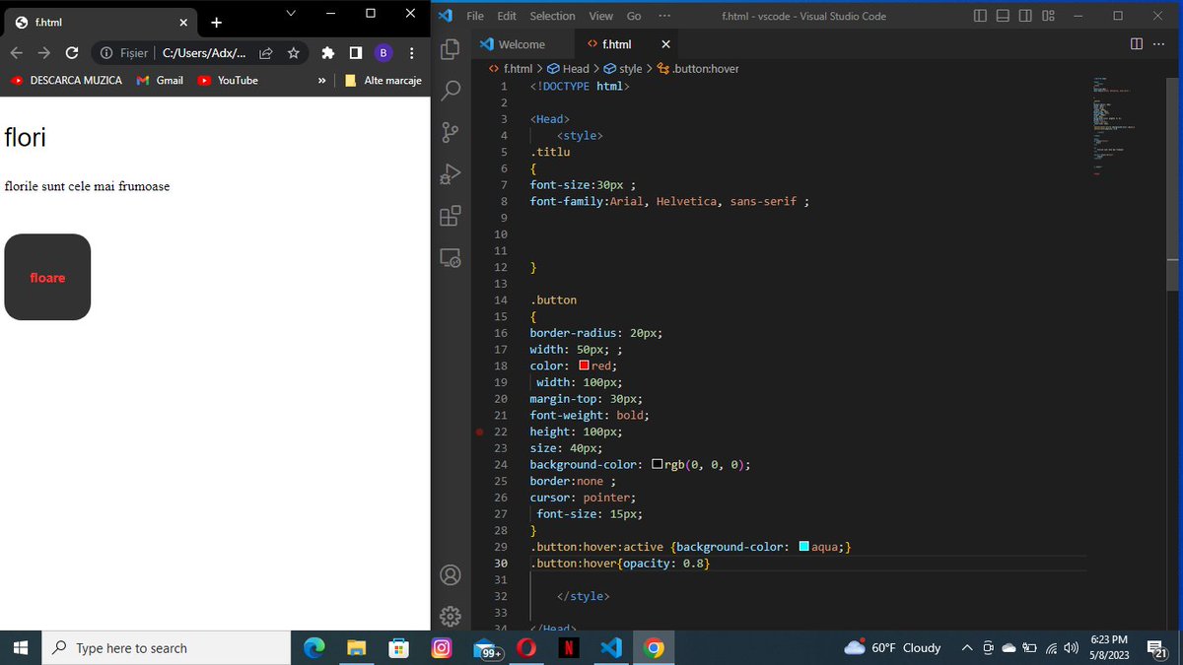This screenshot has height=665, width=1183.
Task: Open the Gmail bookmark
Action: pyautogui.click(x=160, y=81)
